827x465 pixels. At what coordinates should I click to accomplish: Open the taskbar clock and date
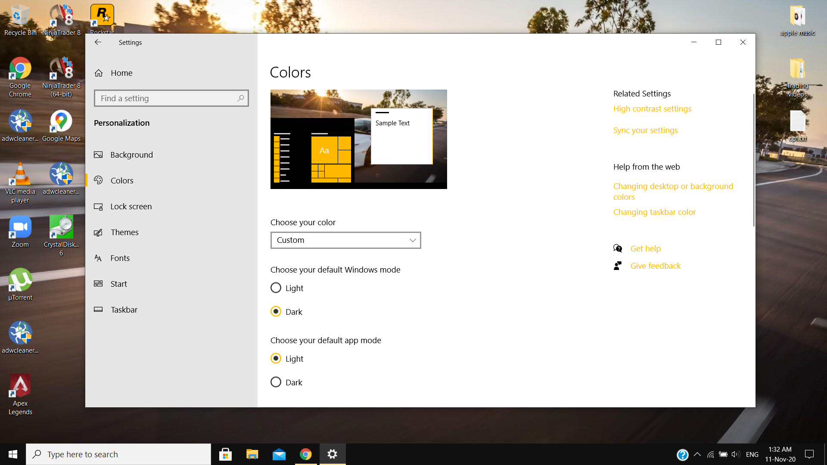780,454
